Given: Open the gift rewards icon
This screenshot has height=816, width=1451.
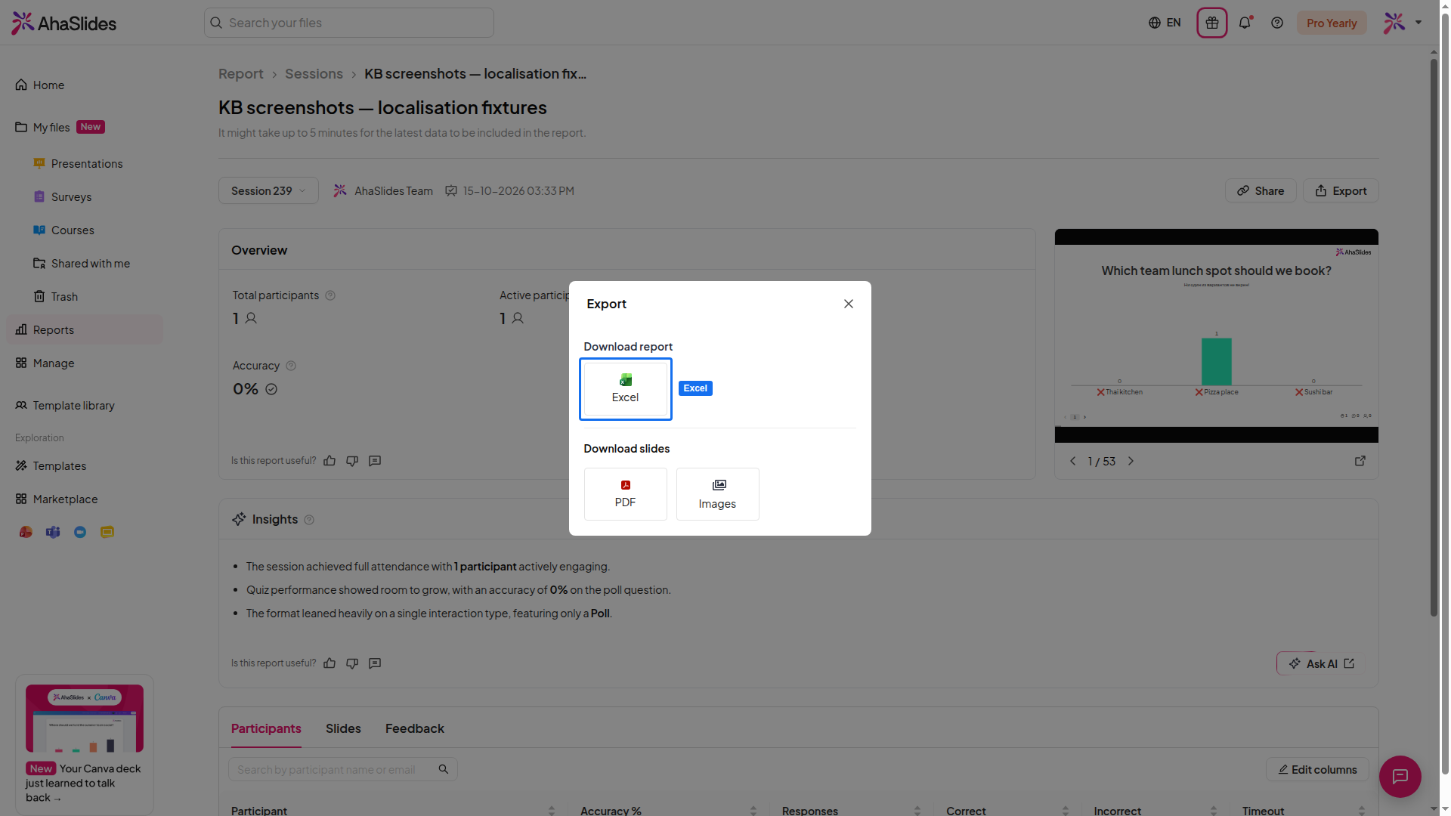Looking at the screenshot, I should point(1211,23).
